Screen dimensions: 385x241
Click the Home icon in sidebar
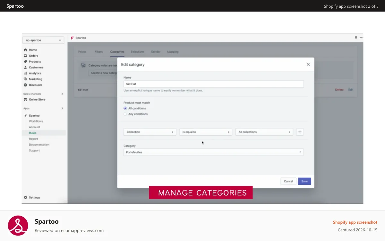(25, 50)
